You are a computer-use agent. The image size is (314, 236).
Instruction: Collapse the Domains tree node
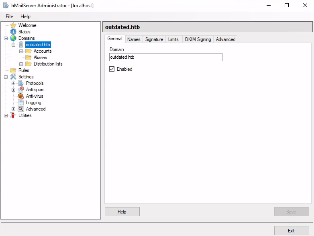tap(6, 38)
